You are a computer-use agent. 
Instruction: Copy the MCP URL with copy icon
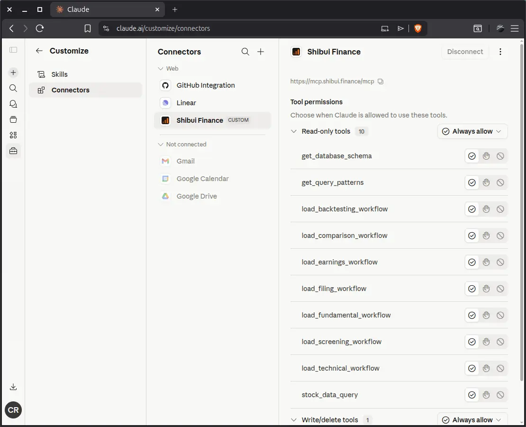[381, 82]
